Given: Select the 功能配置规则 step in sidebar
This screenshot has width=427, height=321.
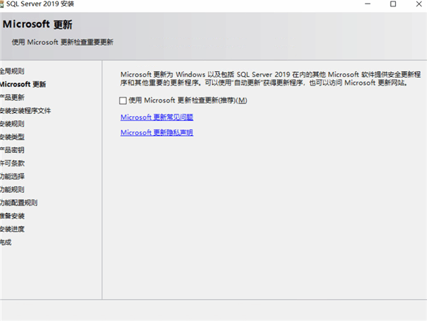Looking at the screenshot, I should 19,203.
